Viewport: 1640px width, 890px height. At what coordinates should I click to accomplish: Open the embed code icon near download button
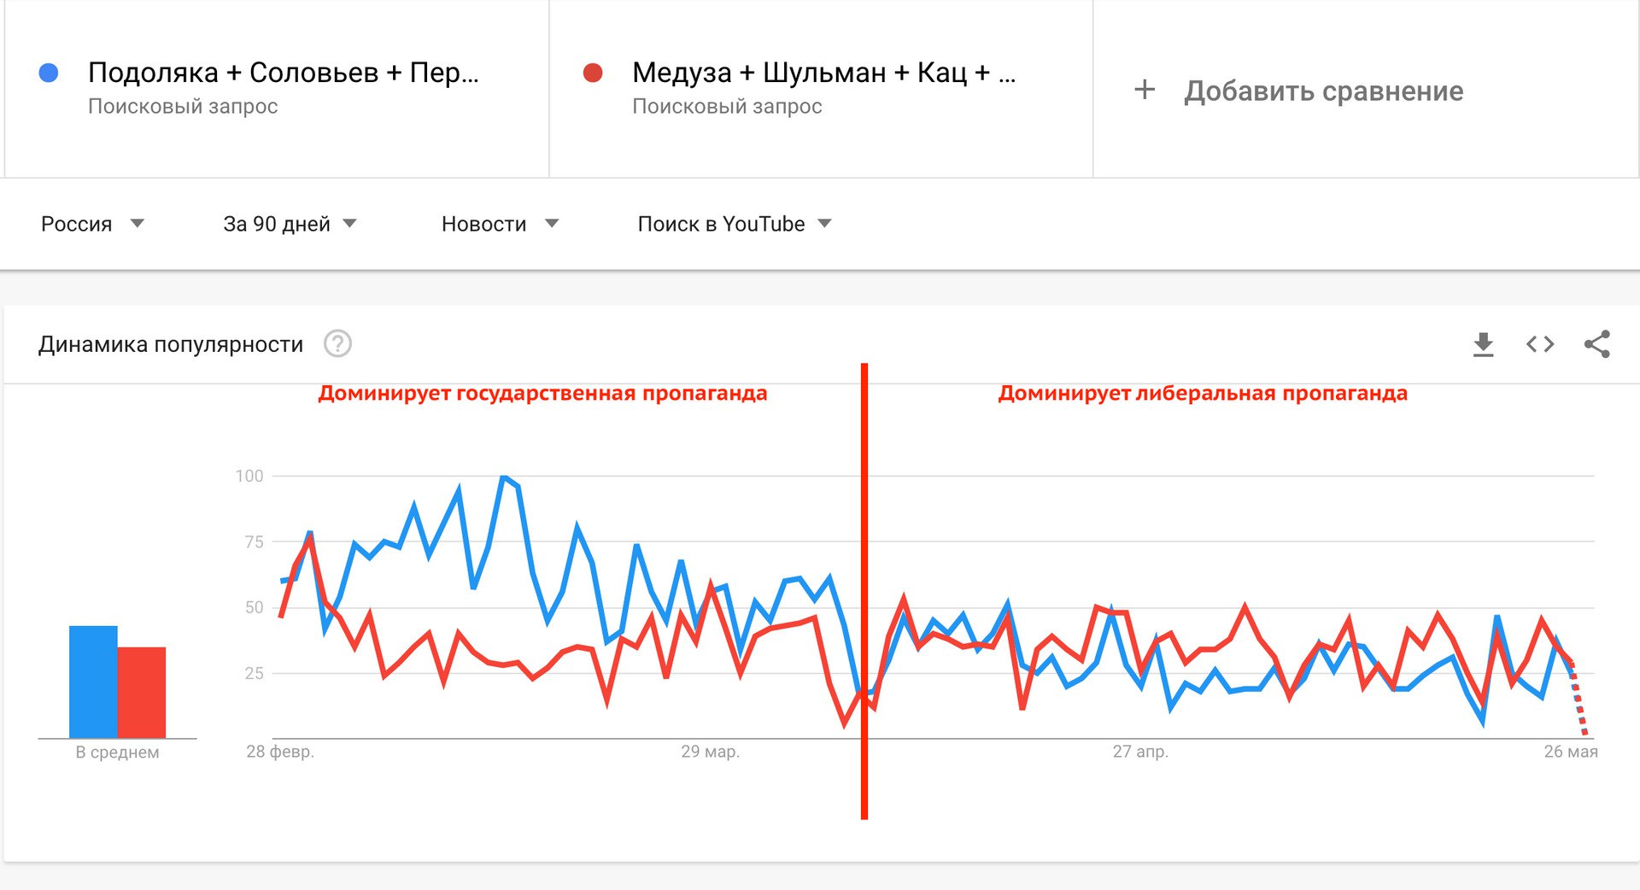point(1540,344)
